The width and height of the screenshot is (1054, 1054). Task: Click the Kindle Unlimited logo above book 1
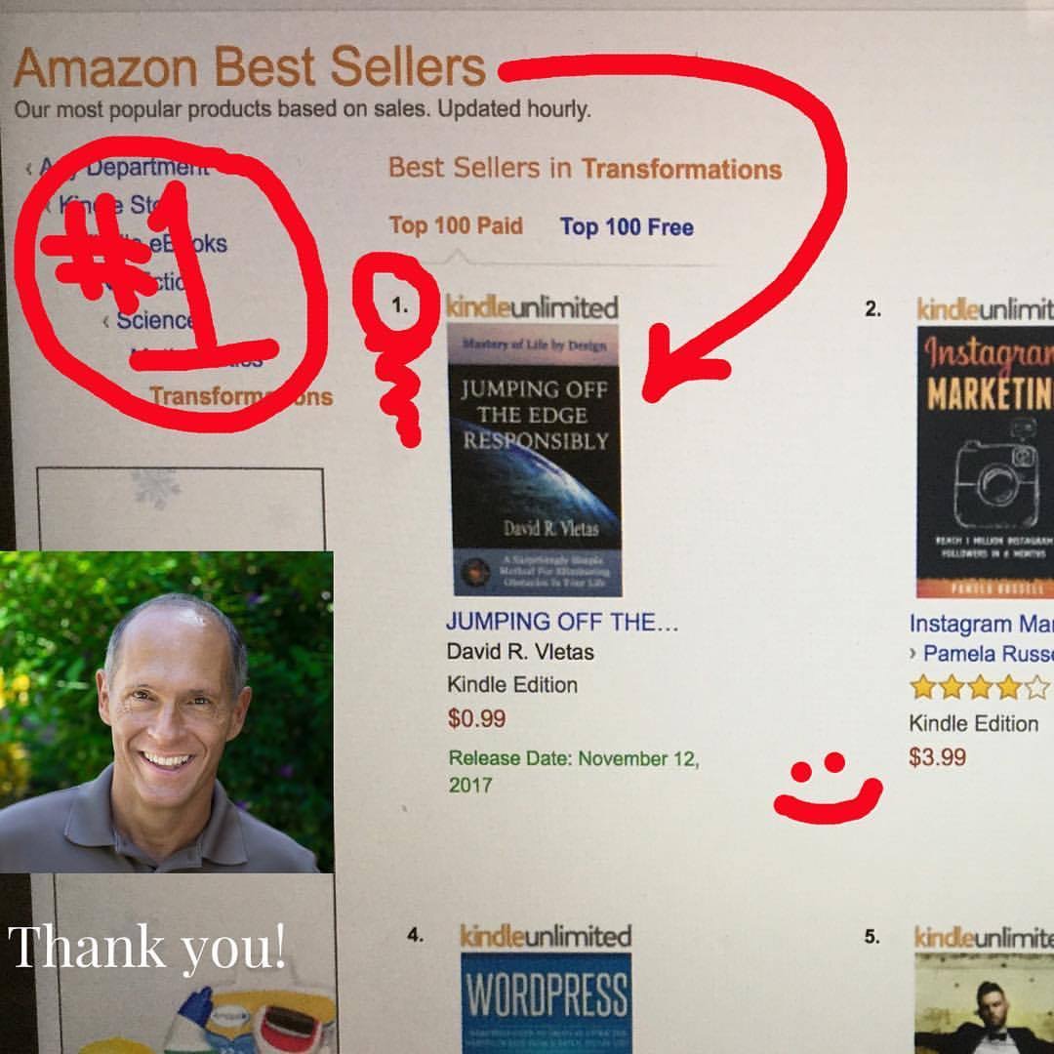click(x=532, y=307)
